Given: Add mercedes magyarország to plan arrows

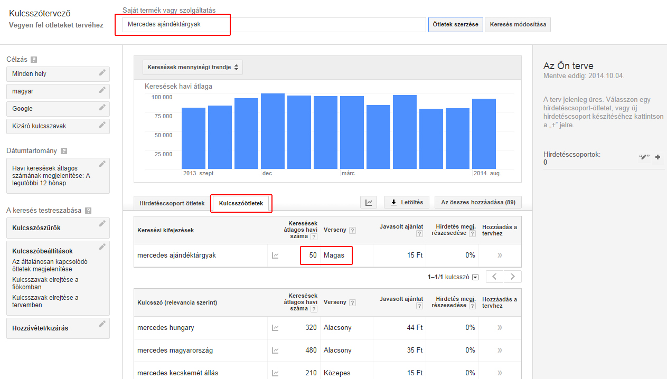Looking at the screenshot, I should tap(500, 350).
